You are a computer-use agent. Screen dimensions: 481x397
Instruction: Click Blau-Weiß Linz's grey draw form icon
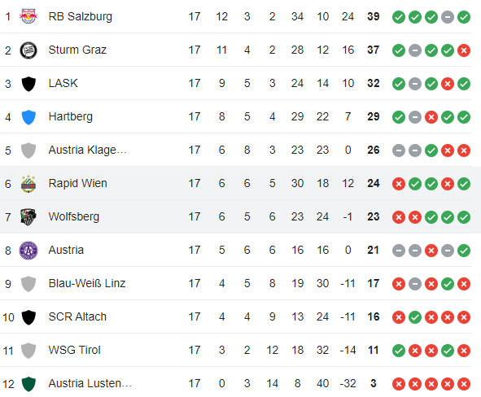415,284
